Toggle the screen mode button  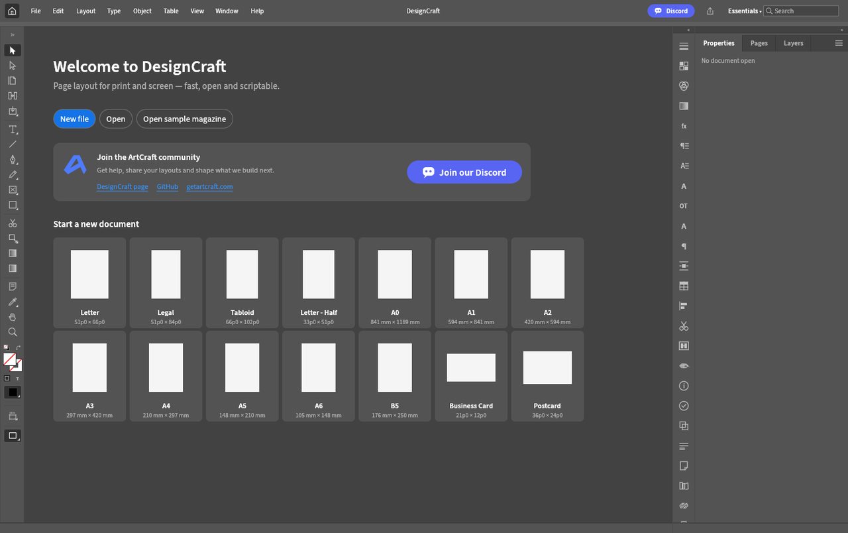coord(13,436)
